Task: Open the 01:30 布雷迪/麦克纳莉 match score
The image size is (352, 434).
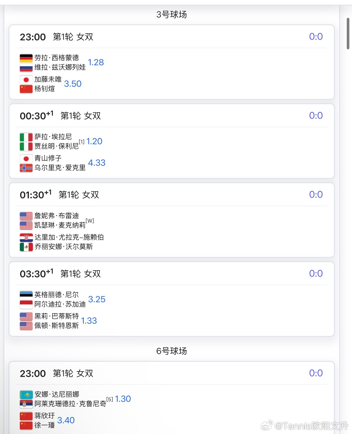Action: click(x=316, y=195)
